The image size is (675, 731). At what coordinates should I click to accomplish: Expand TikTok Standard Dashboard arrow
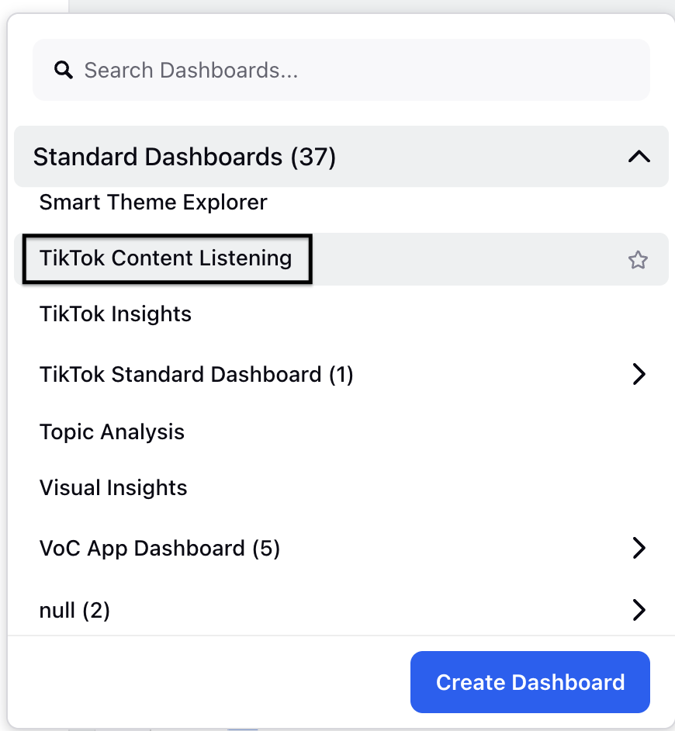pos(639,374)
